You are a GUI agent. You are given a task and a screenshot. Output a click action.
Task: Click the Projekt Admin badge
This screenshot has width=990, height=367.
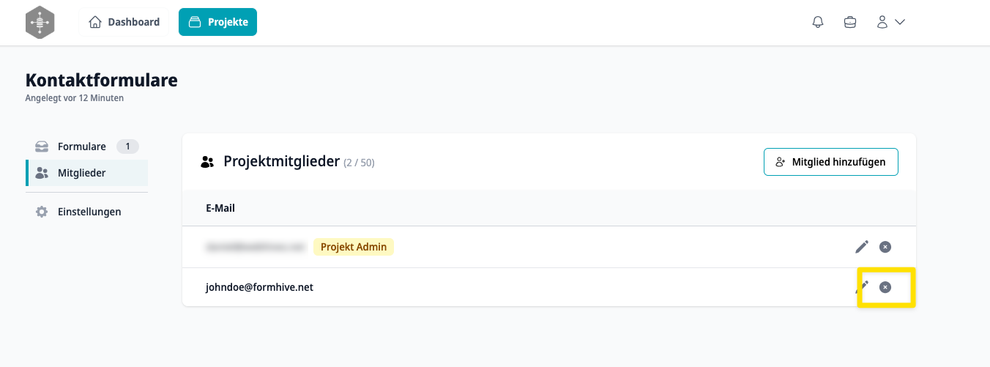[354, 247]
